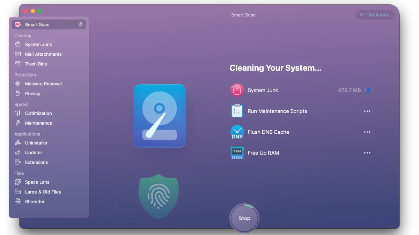This screenshot has height=235, width=419.
Task: Click the Large & Old Files folder icon
Action: (x=18, y=192)
